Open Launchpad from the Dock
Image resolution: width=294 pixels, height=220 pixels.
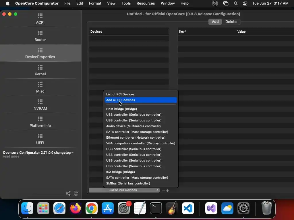point(43,208)
